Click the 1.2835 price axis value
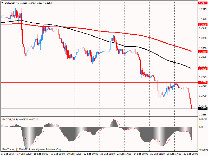The height and width of the screenshot is (156, 208). pyautogui.click(x=203, y=57)
